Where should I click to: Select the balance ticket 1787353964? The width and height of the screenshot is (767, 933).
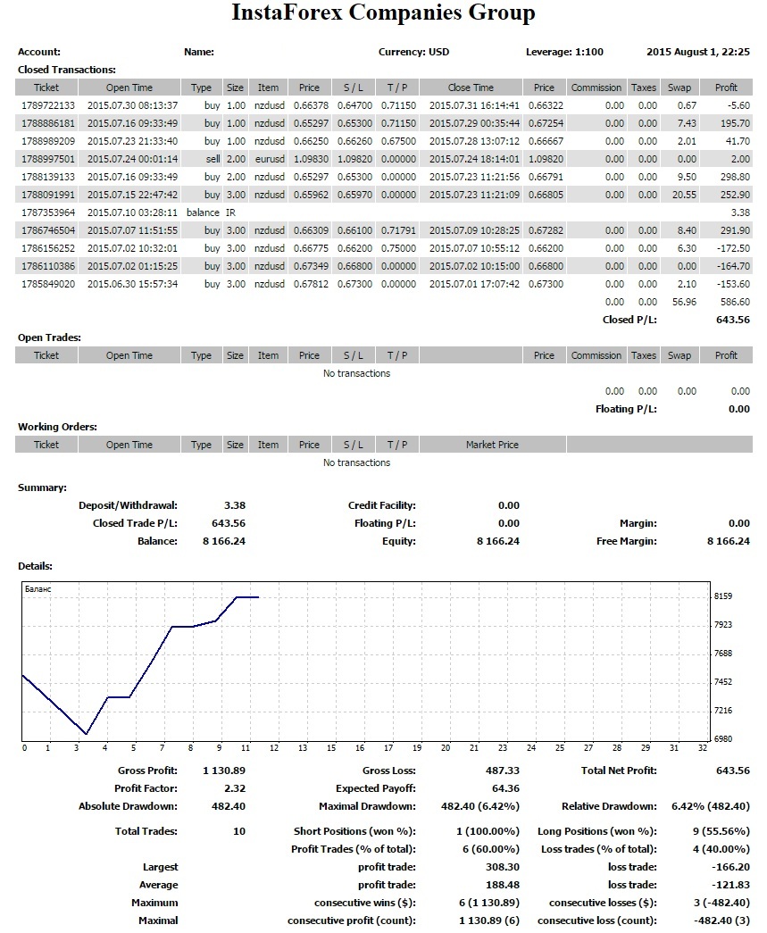(x=48, y=212)
